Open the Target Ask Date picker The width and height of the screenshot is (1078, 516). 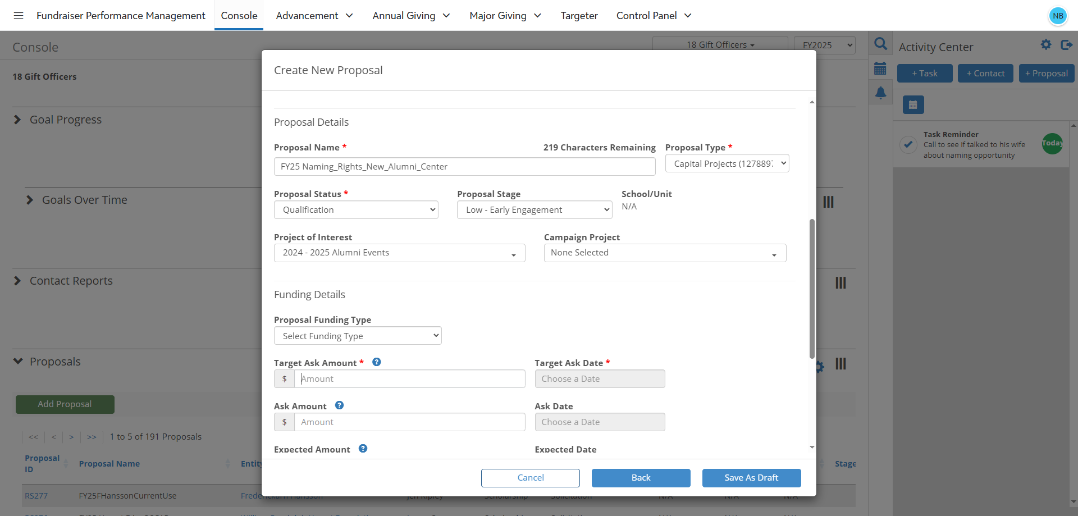600,379
